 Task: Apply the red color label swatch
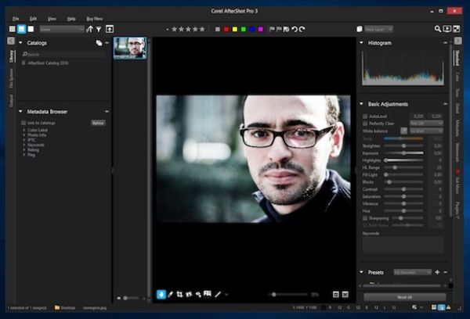click(227, 29)
